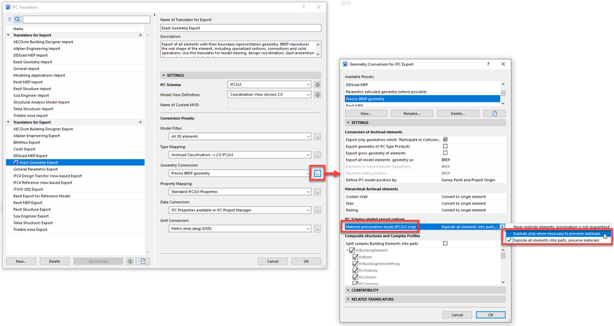
Task: Collapse the Translators for Import group
Action: (x=9, y=35)
